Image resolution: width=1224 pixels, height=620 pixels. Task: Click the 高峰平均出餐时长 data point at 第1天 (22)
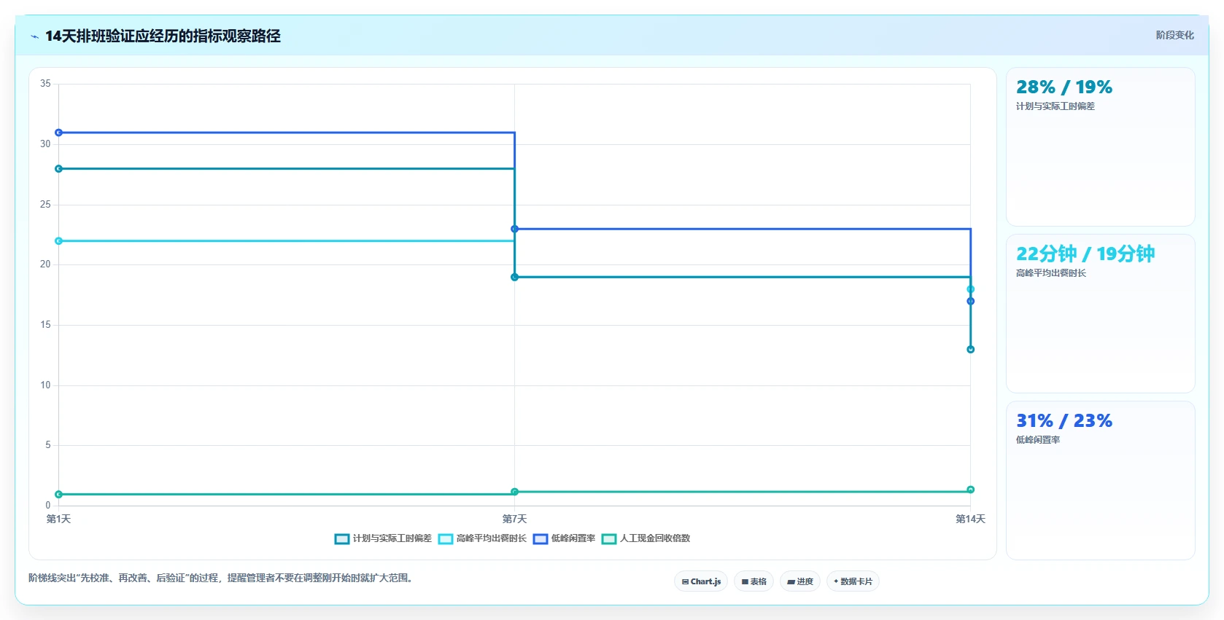[x=59, y=241]
